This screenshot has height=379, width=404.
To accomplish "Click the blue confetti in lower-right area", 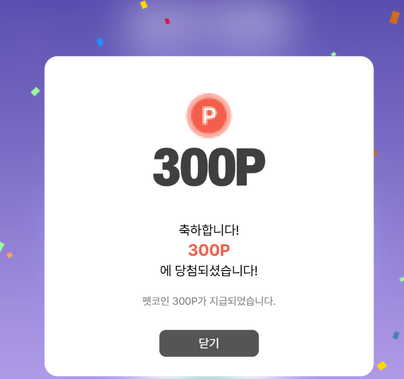I will [396, 335].
